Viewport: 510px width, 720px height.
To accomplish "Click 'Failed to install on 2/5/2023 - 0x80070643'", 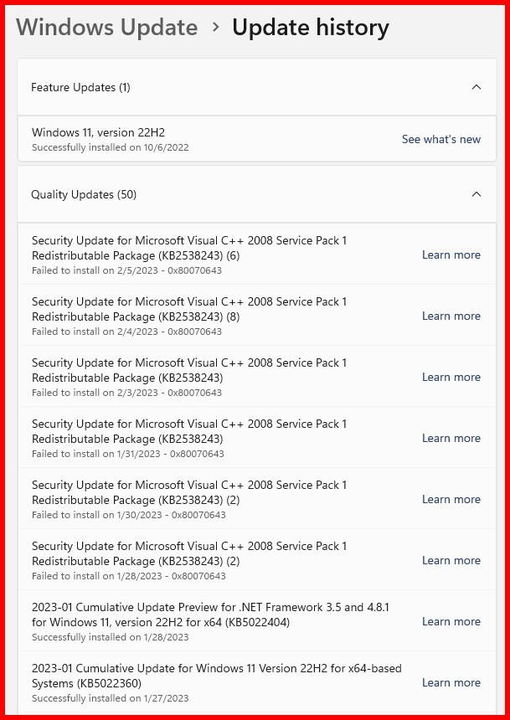I will point(126,270).
